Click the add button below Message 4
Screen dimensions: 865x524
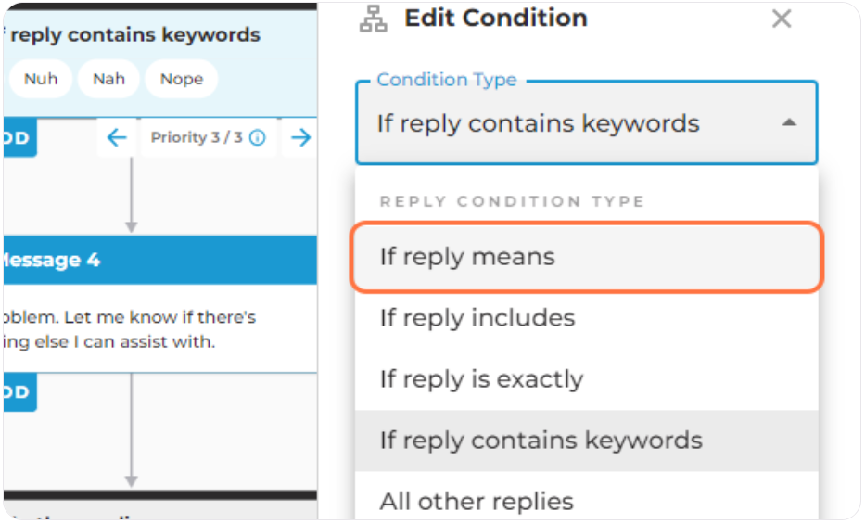coord(19,392)
